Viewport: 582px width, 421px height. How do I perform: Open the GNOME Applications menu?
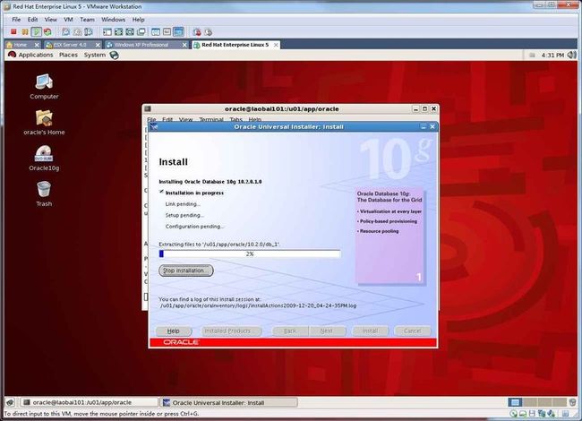[36, 55]
